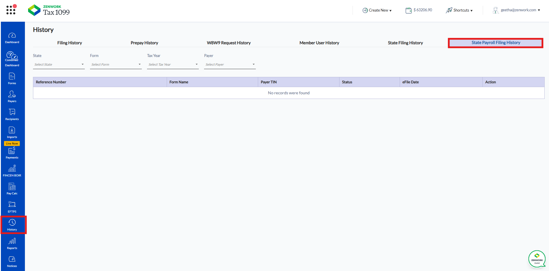Expand the Shortcuts dropdown
549x271 pixels.
pos(459,10)
